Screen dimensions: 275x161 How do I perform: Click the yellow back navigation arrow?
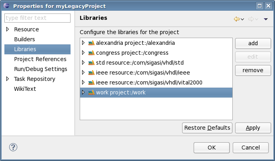click(237, 19)
